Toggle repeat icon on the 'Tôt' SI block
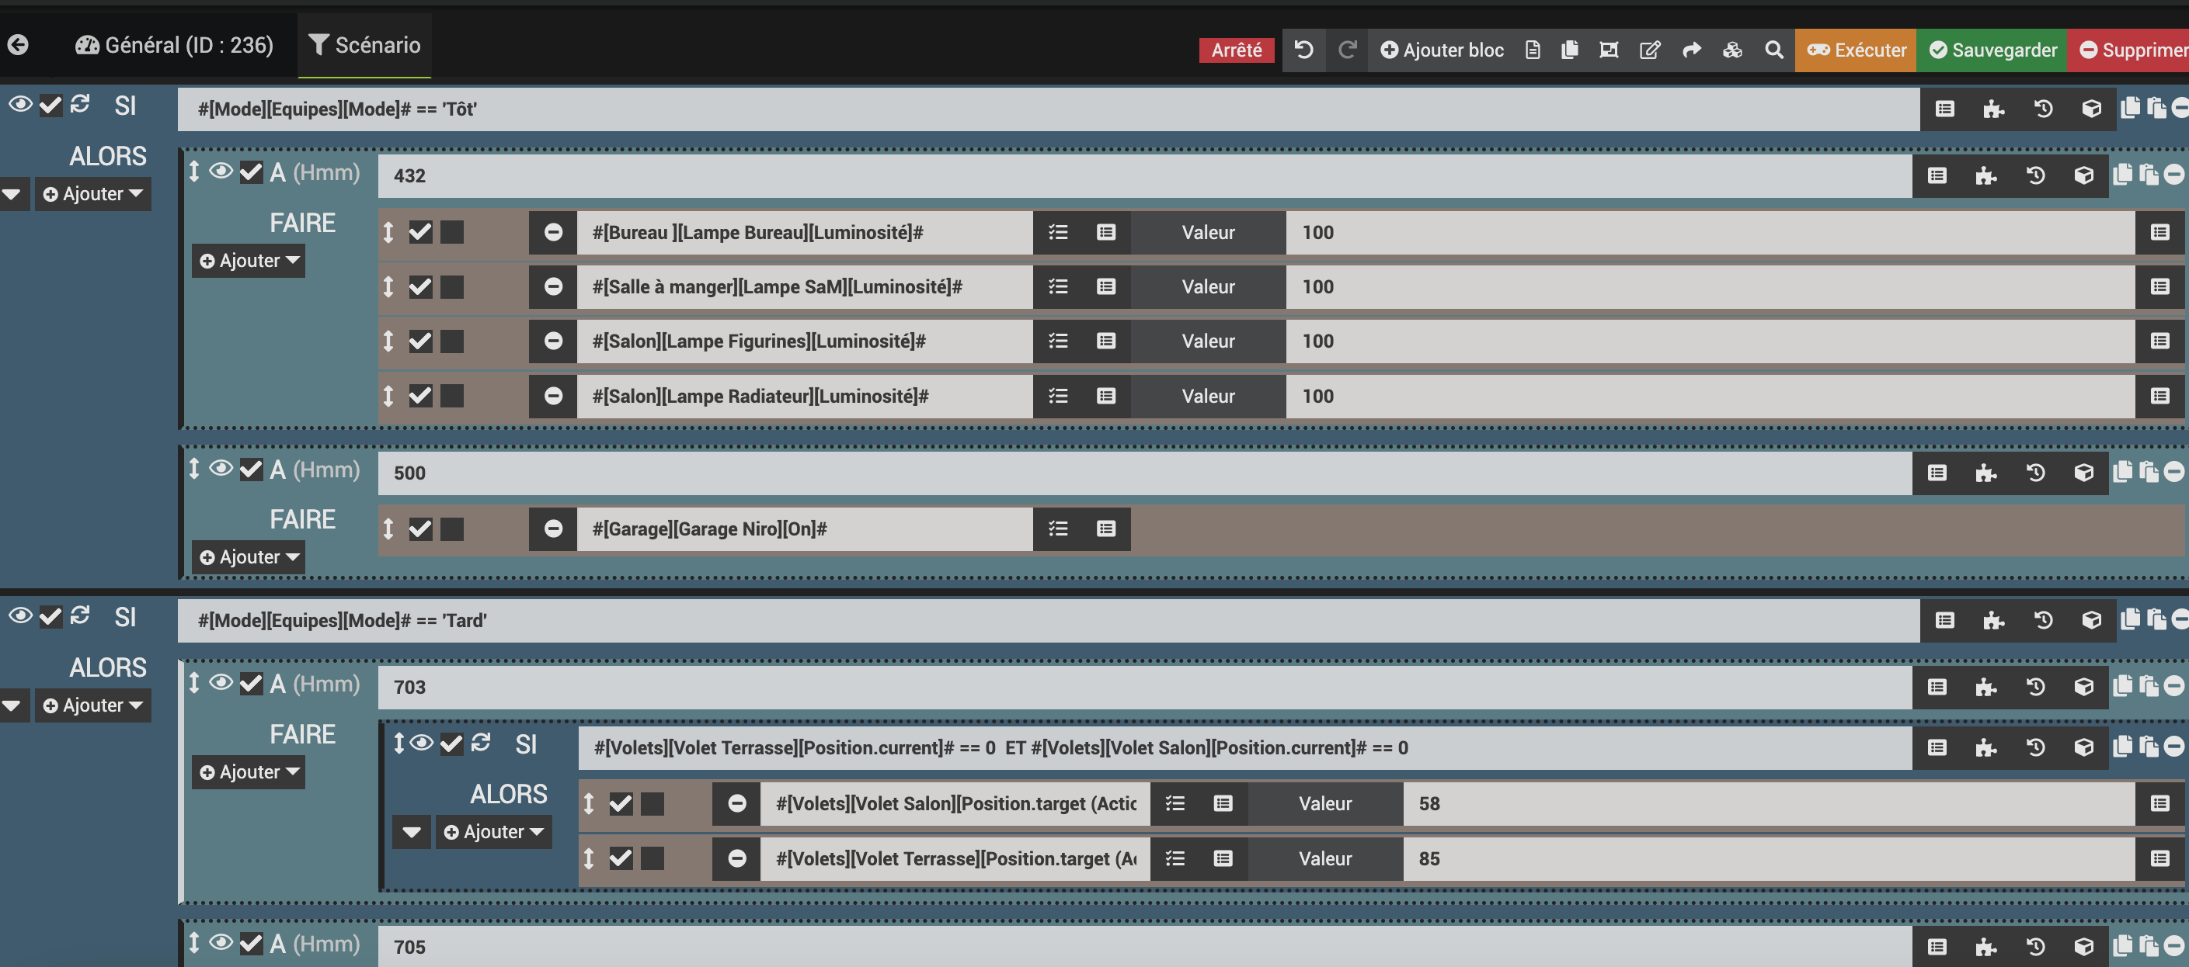2189x967 pixels. click(x=80, y=103)
